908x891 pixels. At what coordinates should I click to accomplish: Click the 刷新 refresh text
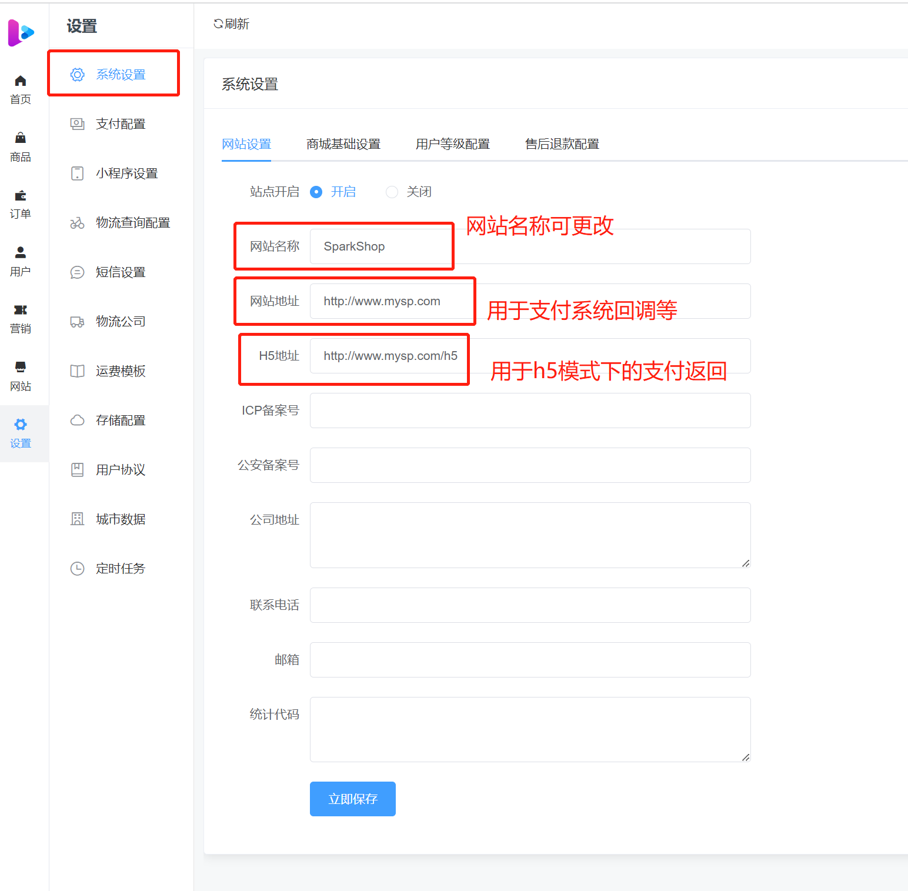[x=237, y=24]
